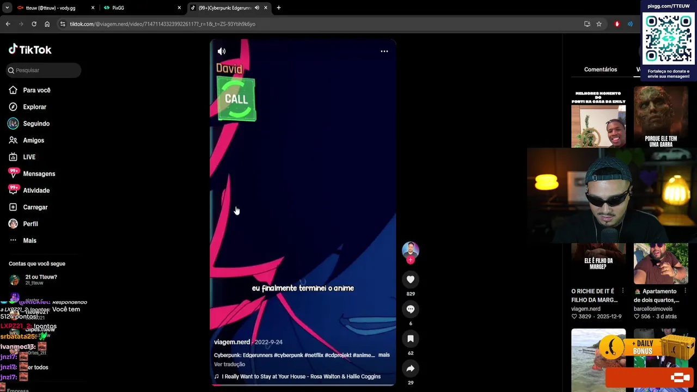Open viagem.nerd profile from video caption
This screenshot has width=697, height=392.
pos(232,342)
